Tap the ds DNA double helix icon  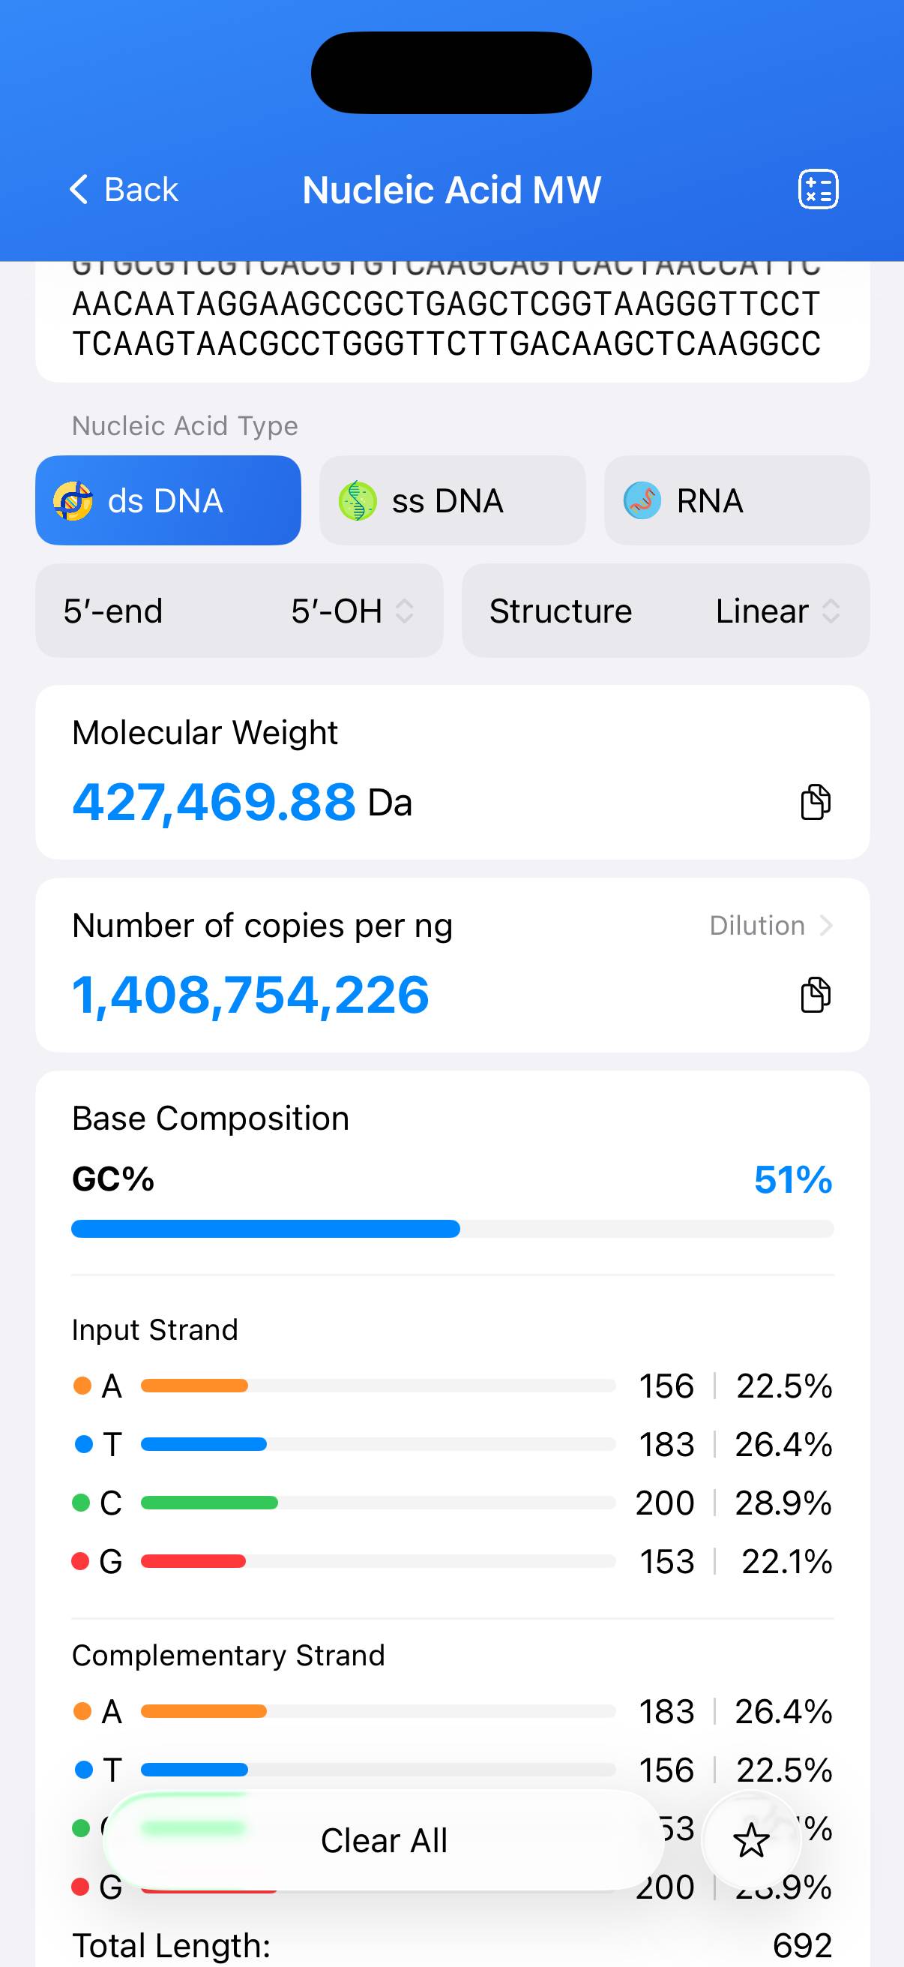73,501
